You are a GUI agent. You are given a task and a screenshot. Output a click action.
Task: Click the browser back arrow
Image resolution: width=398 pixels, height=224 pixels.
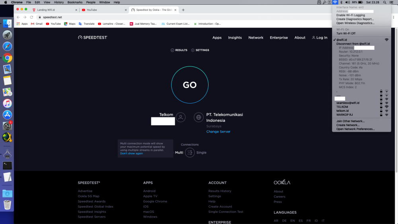click(18, 17)
